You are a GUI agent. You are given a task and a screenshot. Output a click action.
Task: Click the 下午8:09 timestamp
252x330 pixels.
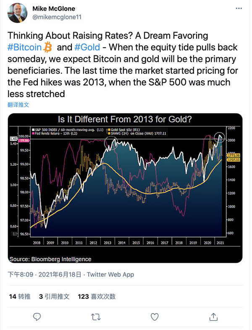pos(21,275)
